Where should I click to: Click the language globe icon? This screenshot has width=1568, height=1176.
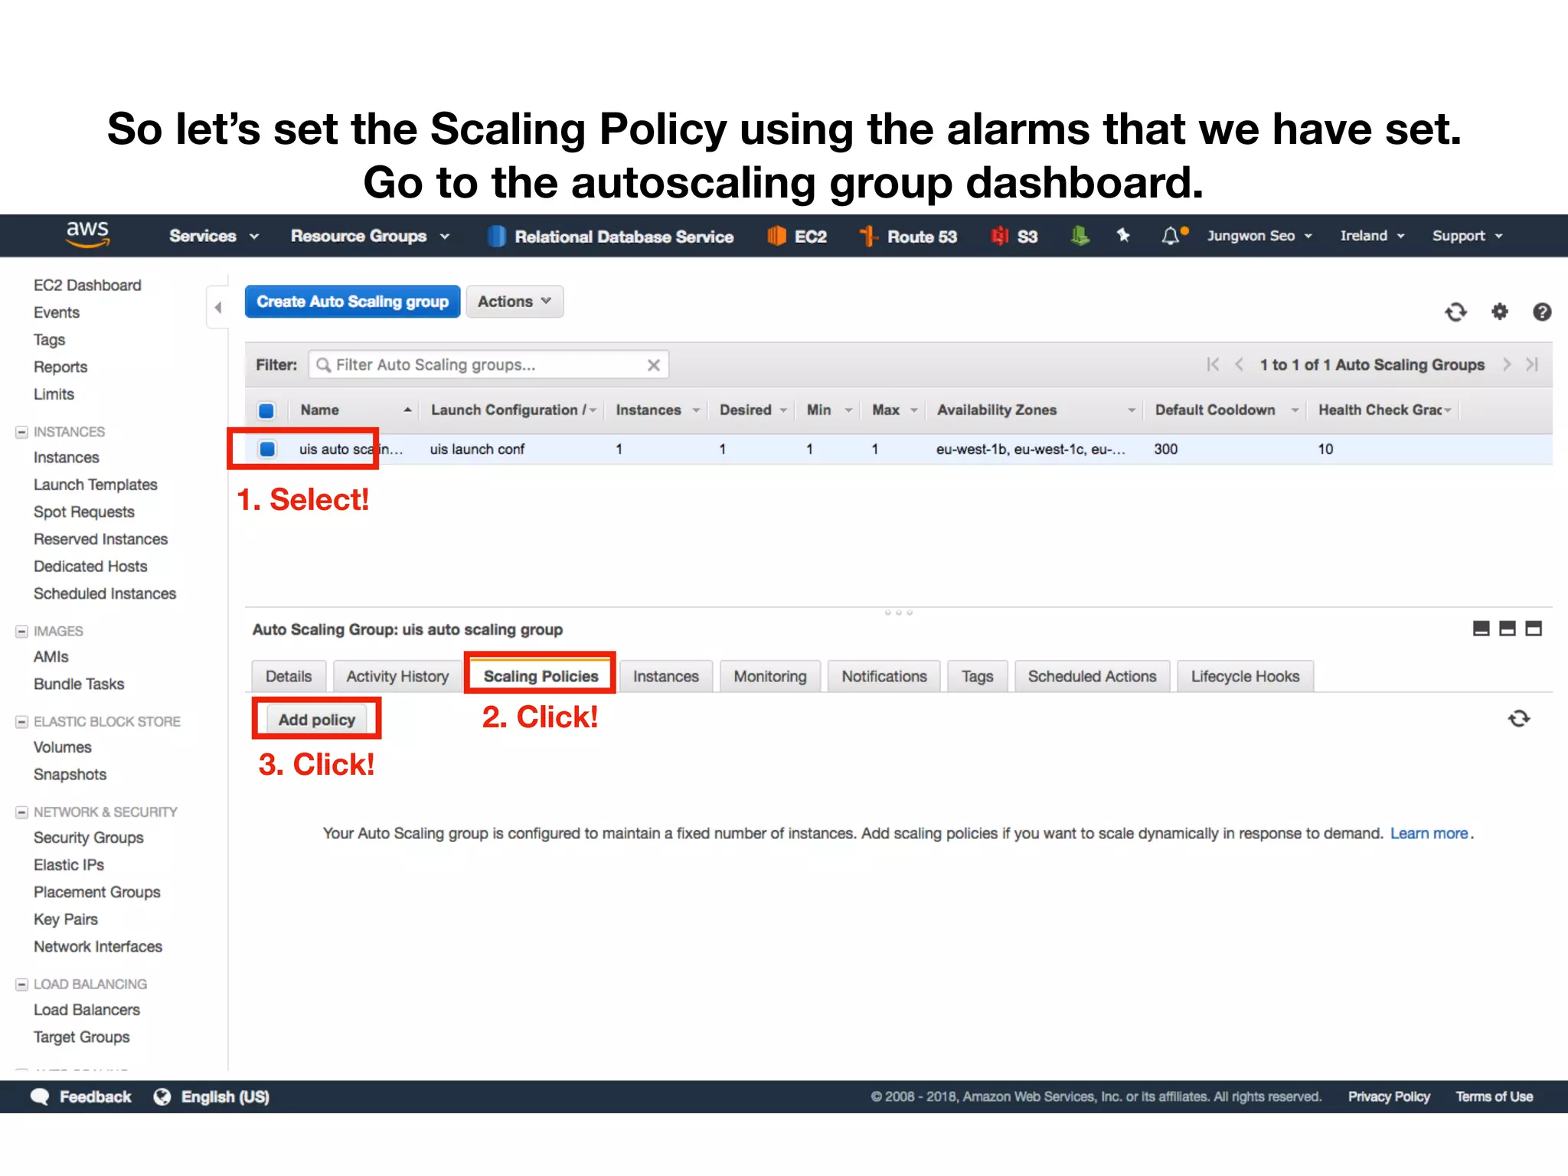[162, 1097]
